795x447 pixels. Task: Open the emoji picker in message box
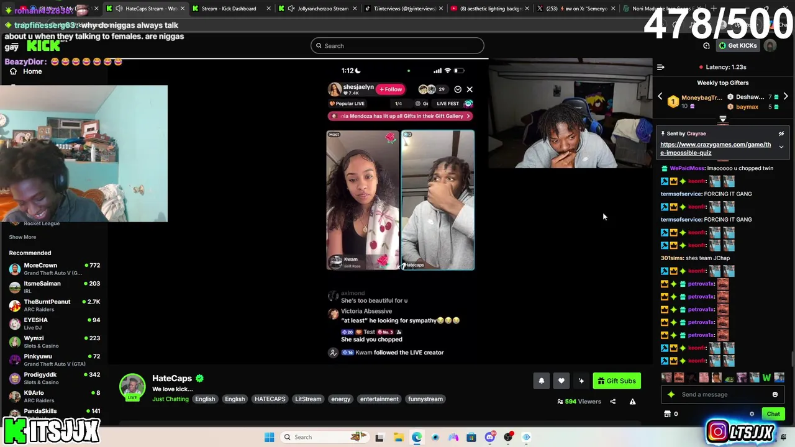pyautogui.click(x=775, y=394)
